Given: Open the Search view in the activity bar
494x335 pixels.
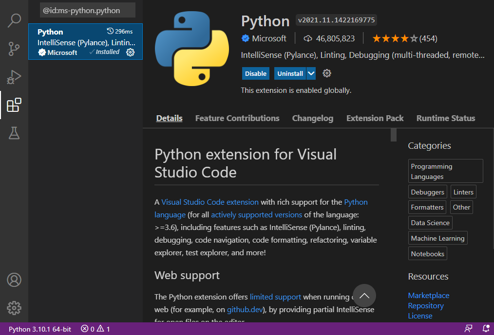Looking at the screenshot, I should click(14, 20).
